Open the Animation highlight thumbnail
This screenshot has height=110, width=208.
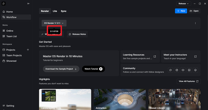coord(120,99)
